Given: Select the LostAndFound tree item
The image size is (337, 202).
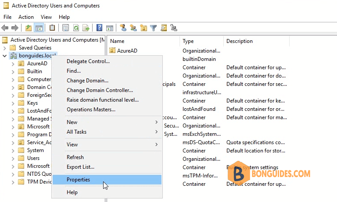Looking at the screenshot, I should [39, 111].
